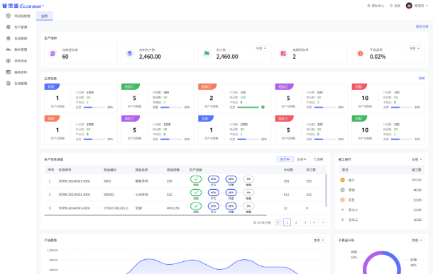Click the help center icon in header
The height and width of the screenshot is (274, 433).
pyautogui.click(x=368, y=6)
